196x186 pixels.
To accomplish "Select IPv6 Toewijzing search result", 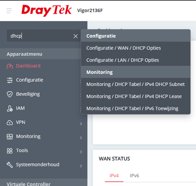I will (x=136, y=109).
